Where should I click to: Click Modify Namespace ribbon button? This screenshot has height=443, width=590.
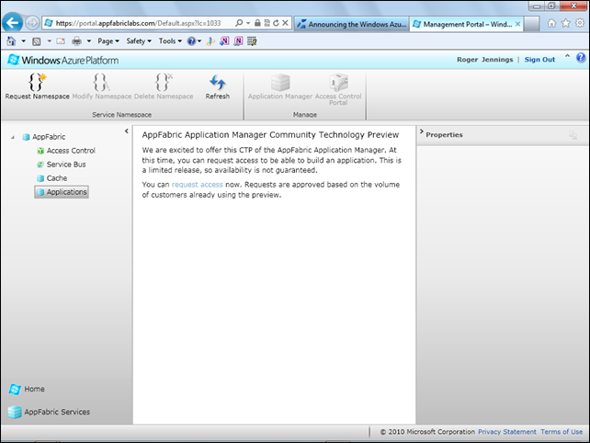pos(102,86)
